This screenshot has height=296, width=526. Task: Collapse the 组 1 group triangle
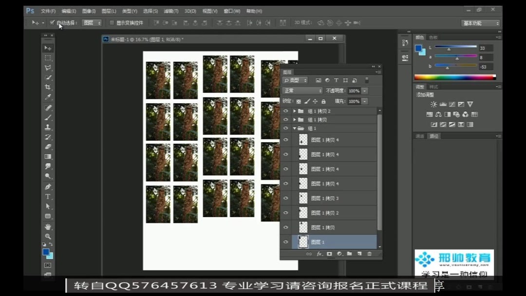294,128
